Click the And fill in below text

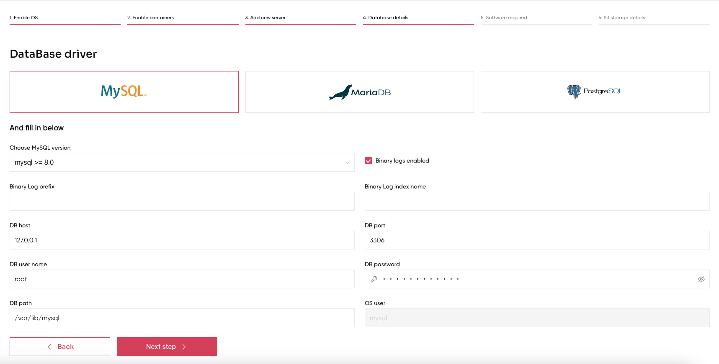(x=37, y=128)
